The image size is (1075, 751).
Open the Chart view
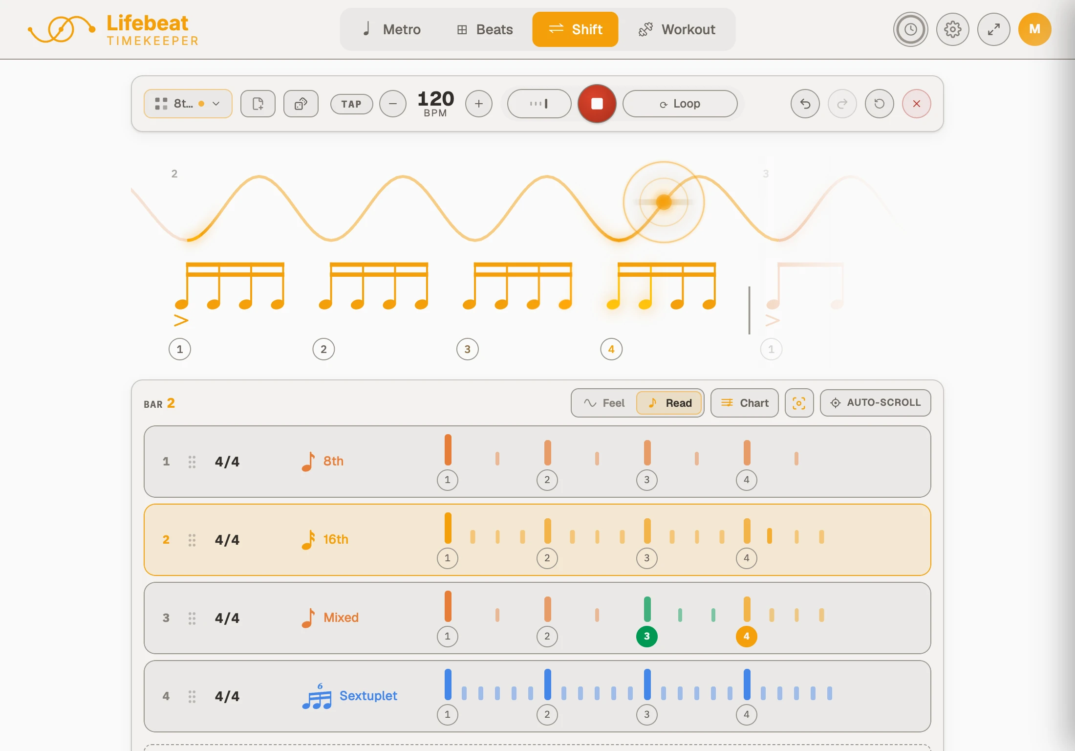coord(744,403)
